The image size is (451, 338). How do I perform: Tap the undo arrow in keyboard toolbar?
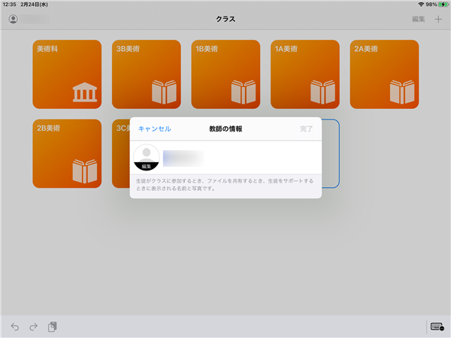tap(15, 327)
